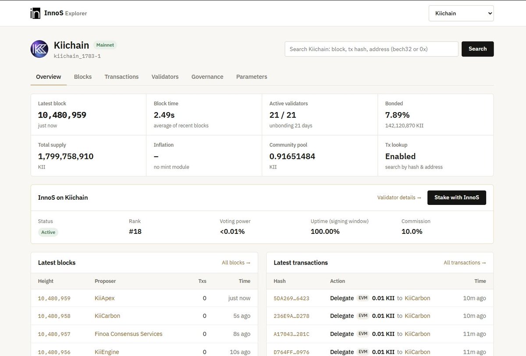
Task: Click KiiCarbon in the A17043…281C transaction row
Action: (x=417, y=334)
